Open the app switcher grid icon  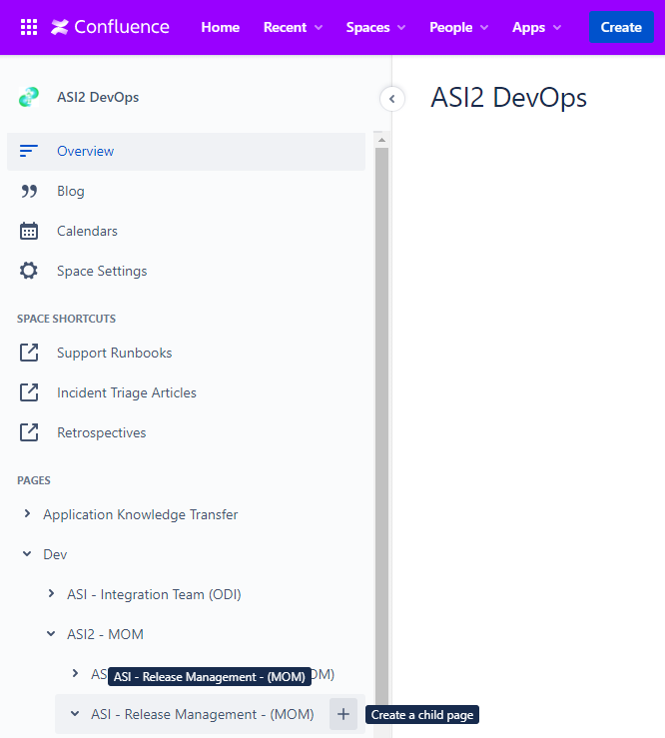pyautogui.click(x=29, y=27)
